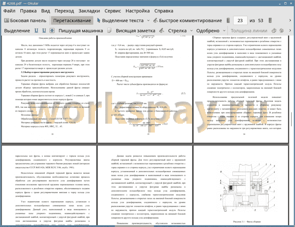Open the Закладки menu
Viewport: 295px width, 227px height.
(x=89, y=11)
